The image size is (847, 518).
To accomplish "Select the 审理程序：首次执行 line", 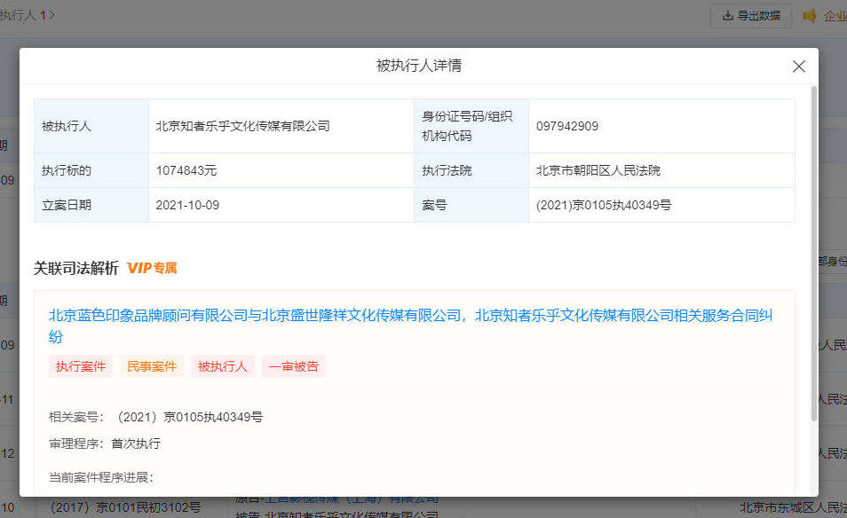I will point(105,443).
